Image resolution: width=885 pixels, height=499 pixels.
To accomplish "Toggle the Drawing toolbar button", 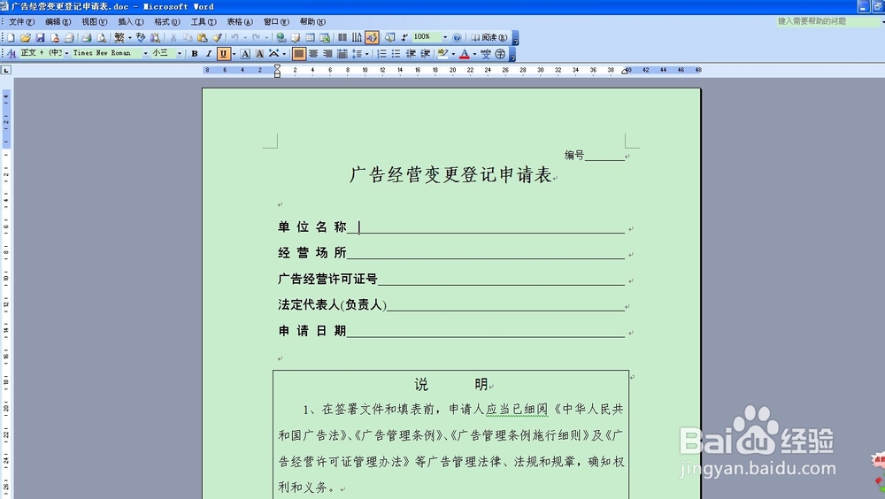I will [x=372, y=37].
